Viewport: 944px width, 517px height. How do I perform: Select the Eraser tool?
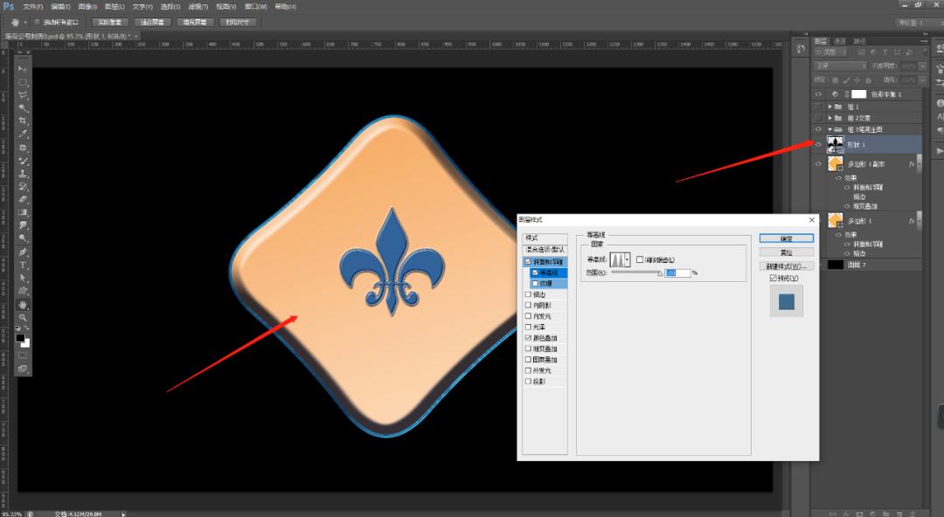pos(23,199)
